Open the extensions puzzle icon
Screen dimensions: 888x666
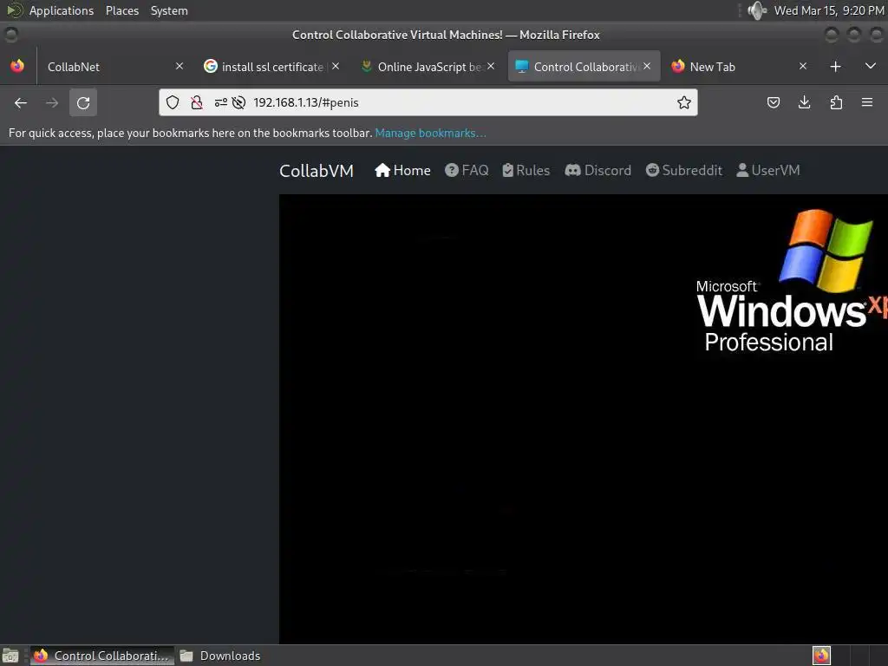coord(836,102)
